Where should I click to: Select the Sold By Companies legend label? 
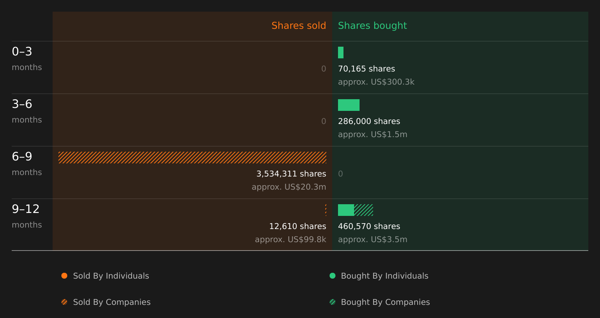[112, 302]
